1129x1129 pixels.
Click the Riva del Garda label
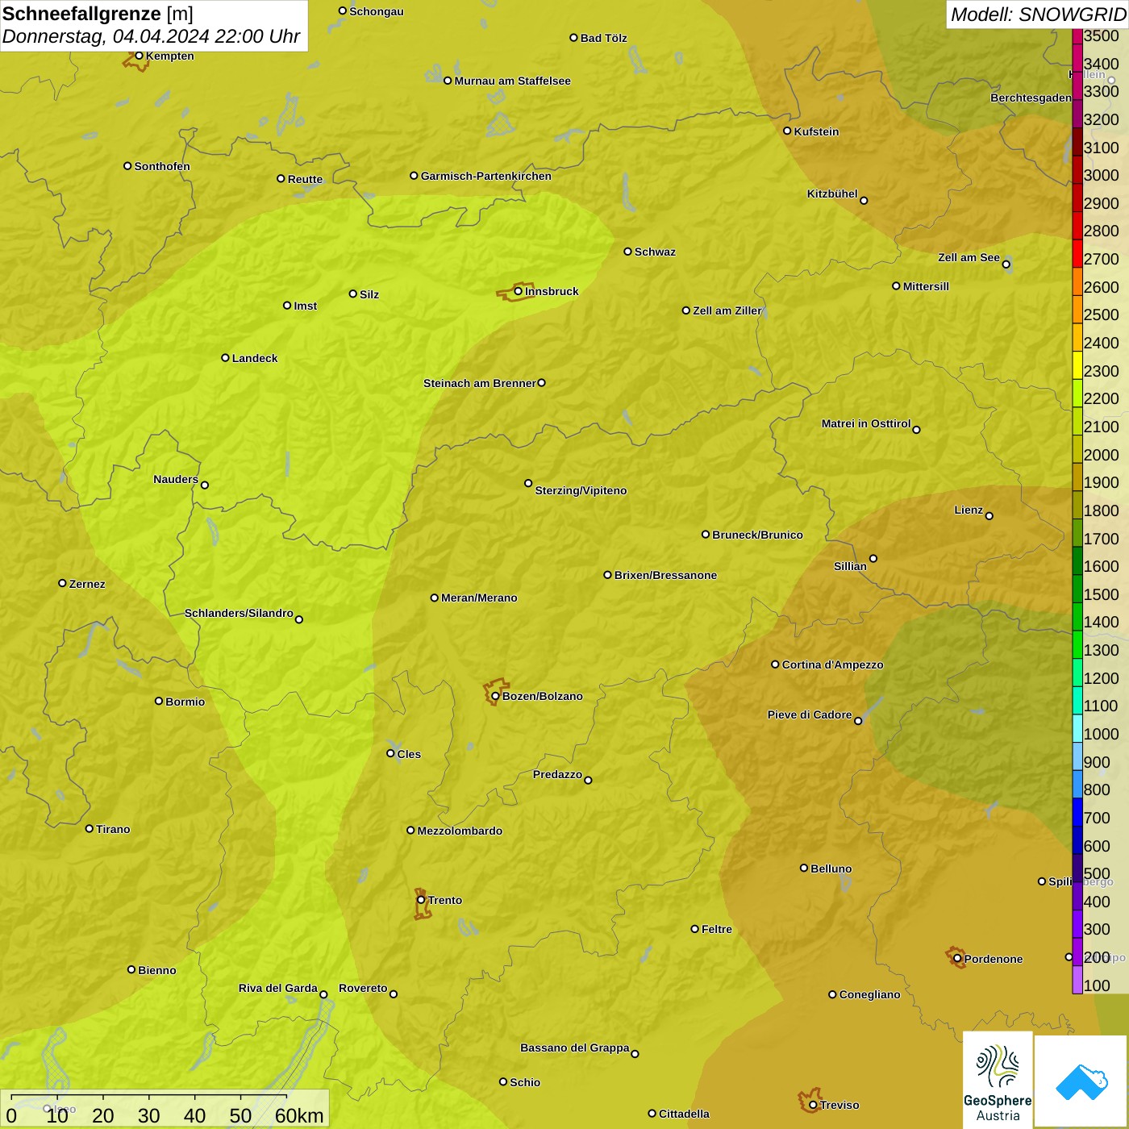pos(277,988)
